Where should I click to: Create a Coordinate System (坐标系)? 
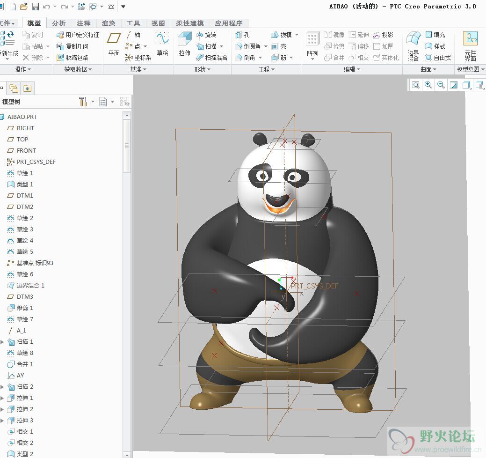point(138,58)
